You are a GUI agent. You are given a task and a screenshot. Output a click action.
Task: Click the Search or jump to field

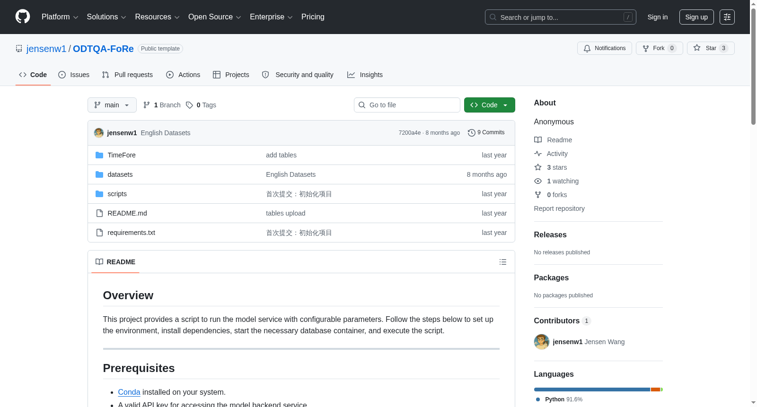point(561,17)
